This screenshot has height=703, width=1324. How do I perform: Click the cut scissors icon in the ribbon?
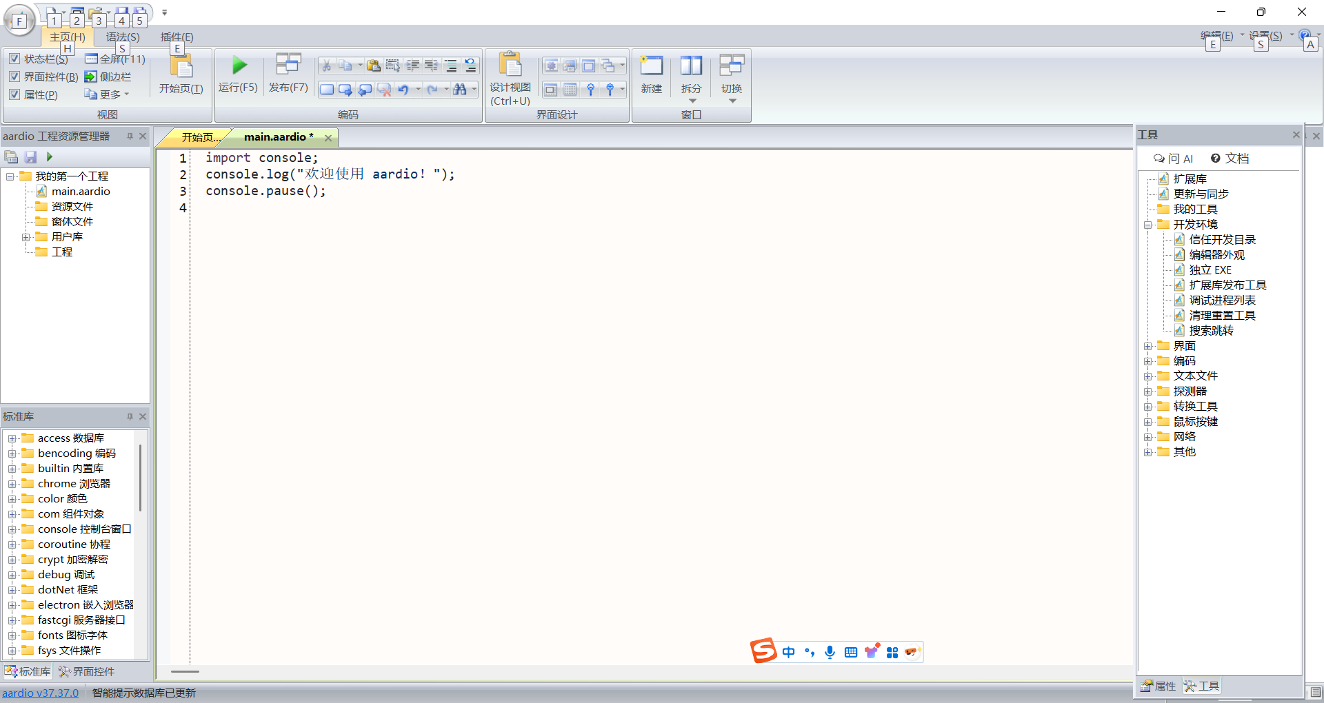pos(326,65)
